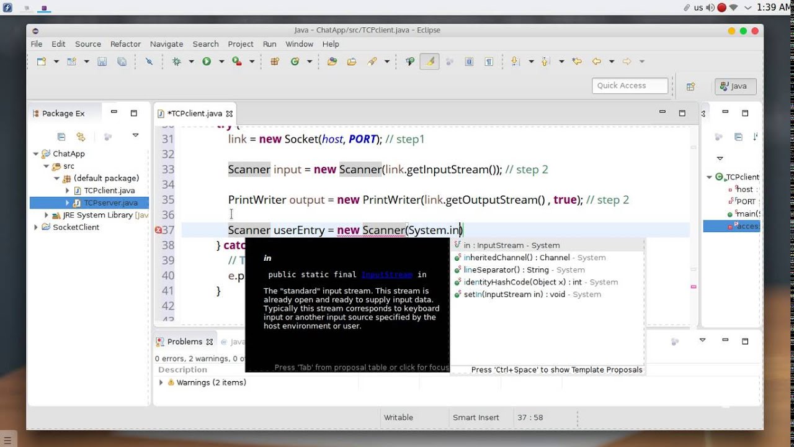Image resolution: width=794 pixels, height=447 pixels.
Task: Click the Open Task folder icon
Action: click(352, 61)
